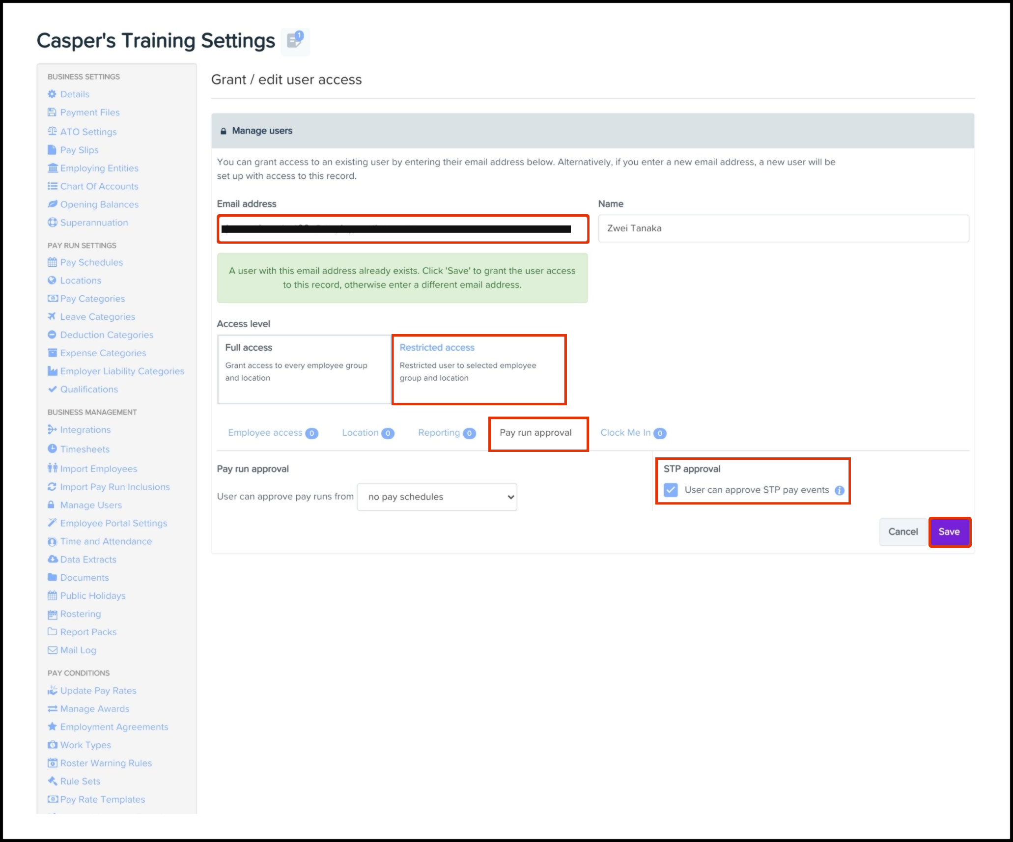Click the star icon for Employment Agreements
Image resolution: width=1013 pixels, height=842 pixels.
click(52, 726)
